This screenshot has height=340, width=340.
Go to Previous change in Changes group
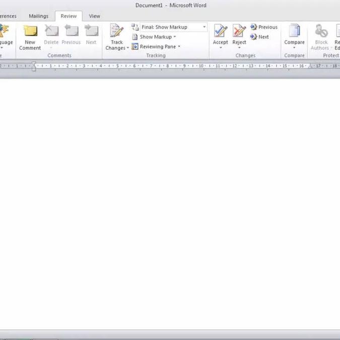pyautogui.click(x=264, y=27)
